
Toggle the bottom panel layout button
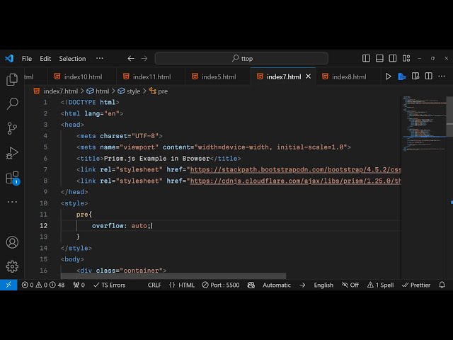click(x=379, y=59)
